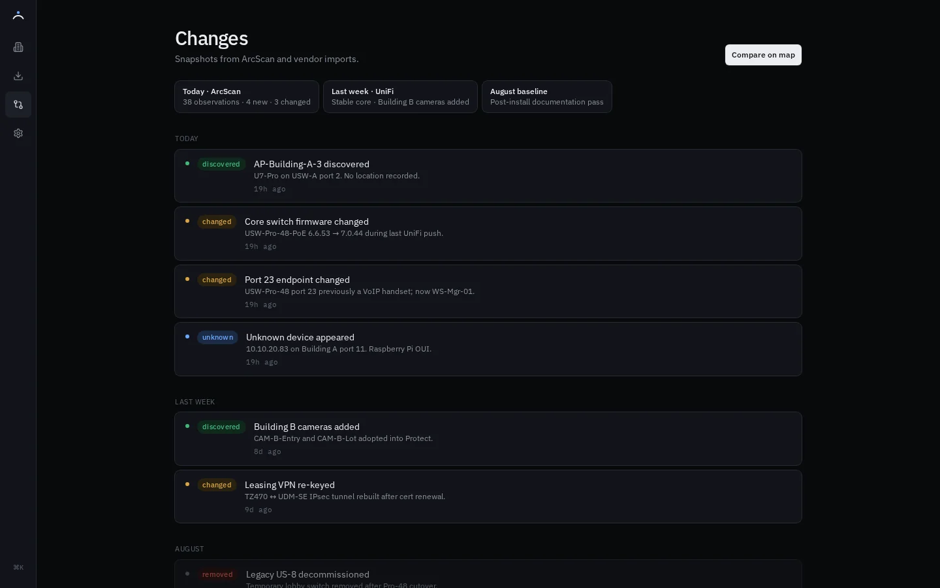Open the Building B cameras added entry
Screen dimensions: 940x588
point(488,438)
